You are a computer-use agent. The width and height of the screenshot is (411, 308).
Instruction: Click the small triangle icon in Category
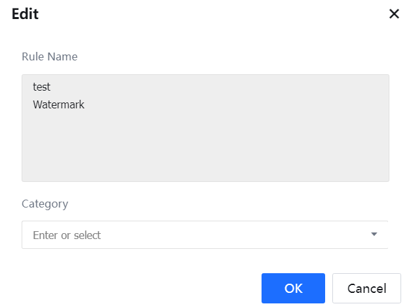[x=374, y=234]
